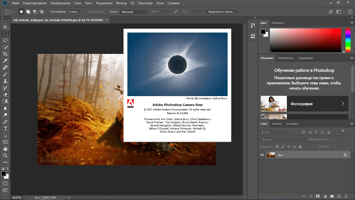Select the Clone Stamp tool
The width and height of the screenshot is (355, 200).
(x=5, y=81)
